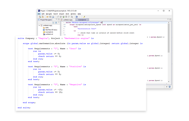This screenshot has width=189, height=121.
Task: Maximize the Project Navigator panel
Action: point(59,19)
